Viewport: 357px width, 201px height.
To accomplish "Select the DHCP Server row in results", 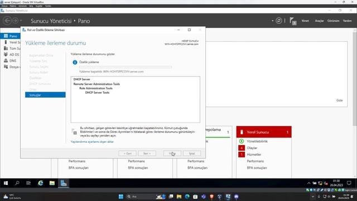I will pyautogui.click(x=82, y=79).
